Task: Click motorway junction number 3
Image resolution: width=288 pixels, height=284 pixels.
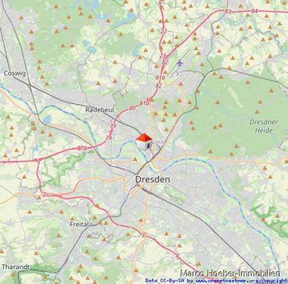Action: 143,235
